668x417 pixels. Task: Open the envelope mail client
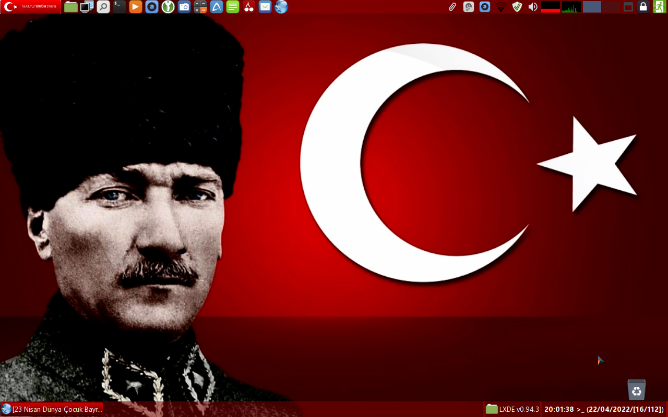[265, 7]
